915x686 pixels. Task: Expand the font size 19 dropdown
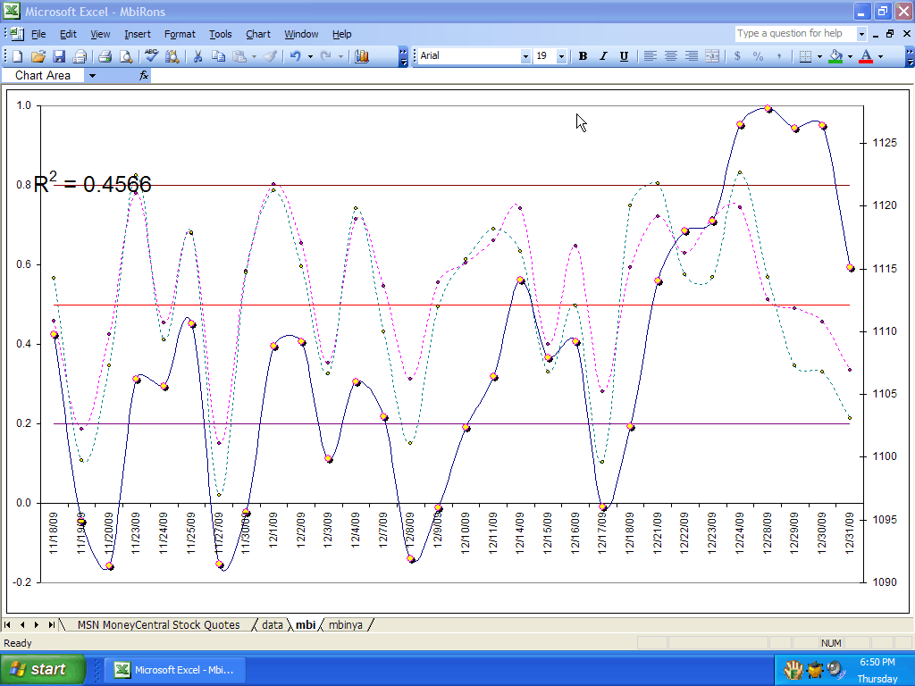pyautogui.click(x=561, y=56)
